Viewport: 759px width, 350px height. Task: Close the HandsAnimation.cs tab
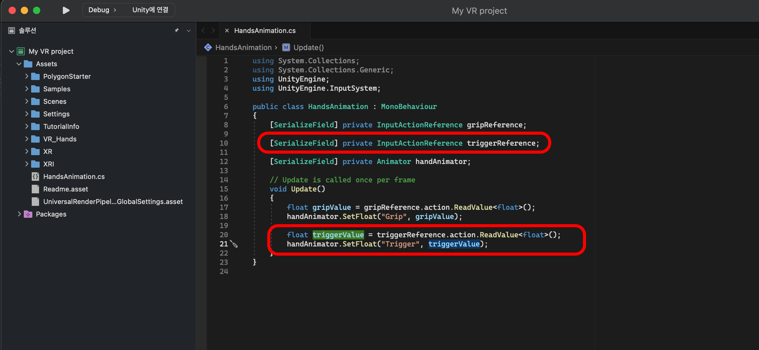[x=227, y=31]
